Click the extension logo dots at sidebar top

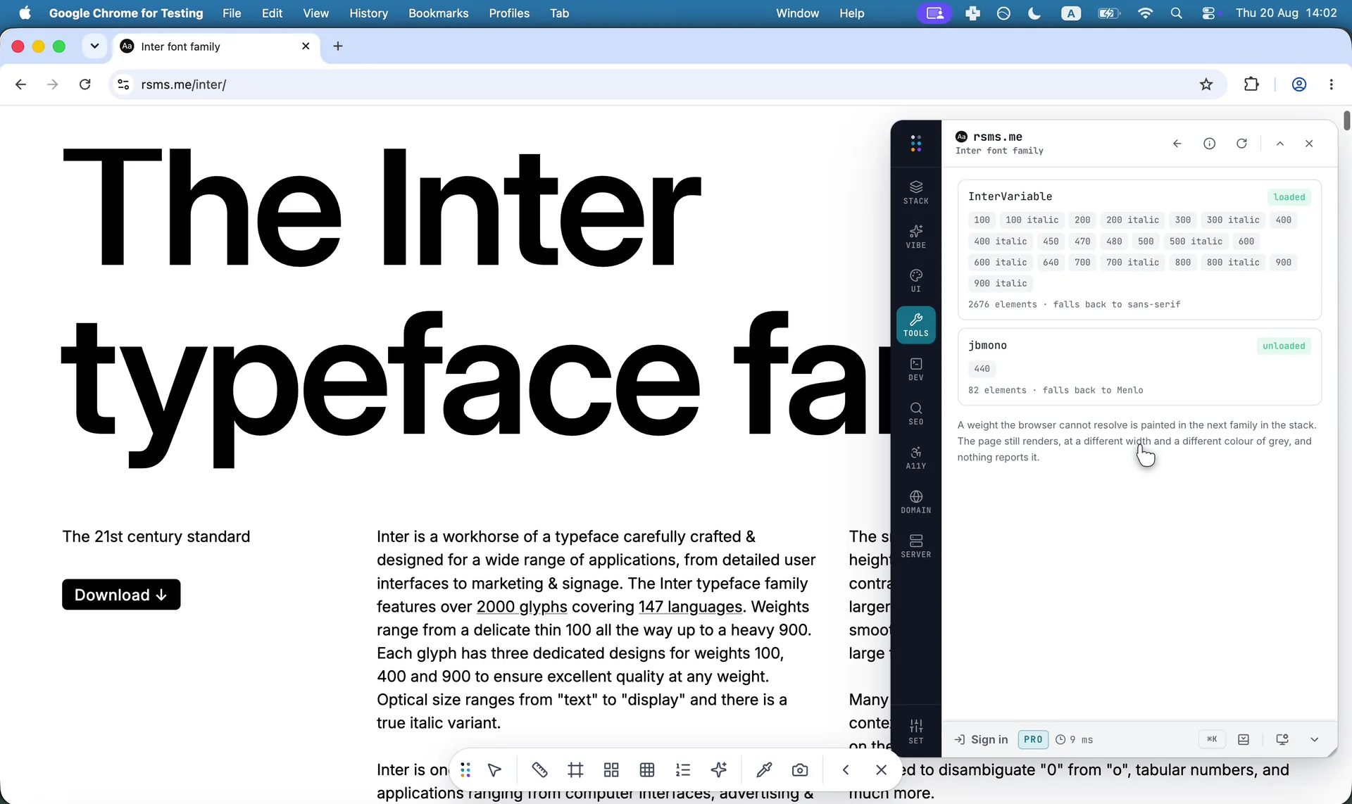tap(915, 144)
